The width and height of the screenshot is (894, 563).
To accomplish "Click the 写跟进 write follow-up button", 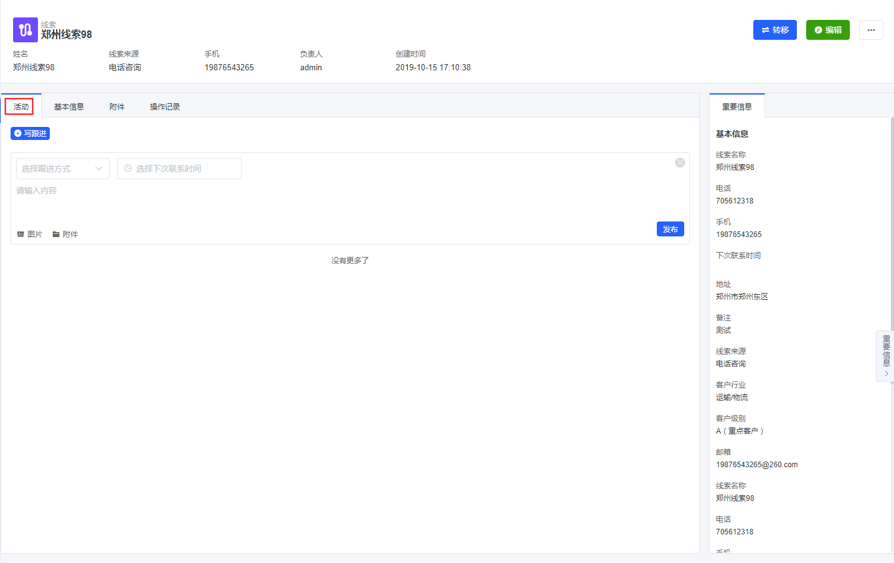I will click(30, 134).
